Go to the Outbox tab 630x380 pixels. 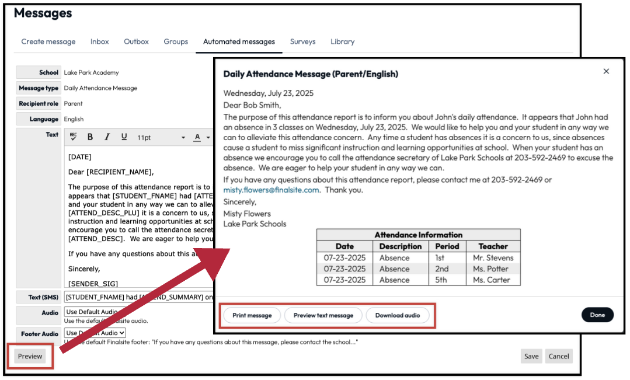tap(136, 41)
